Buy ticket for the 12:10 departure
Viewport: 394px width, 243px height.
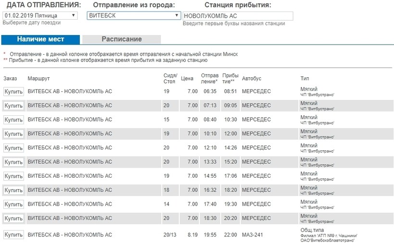[13, 148]
